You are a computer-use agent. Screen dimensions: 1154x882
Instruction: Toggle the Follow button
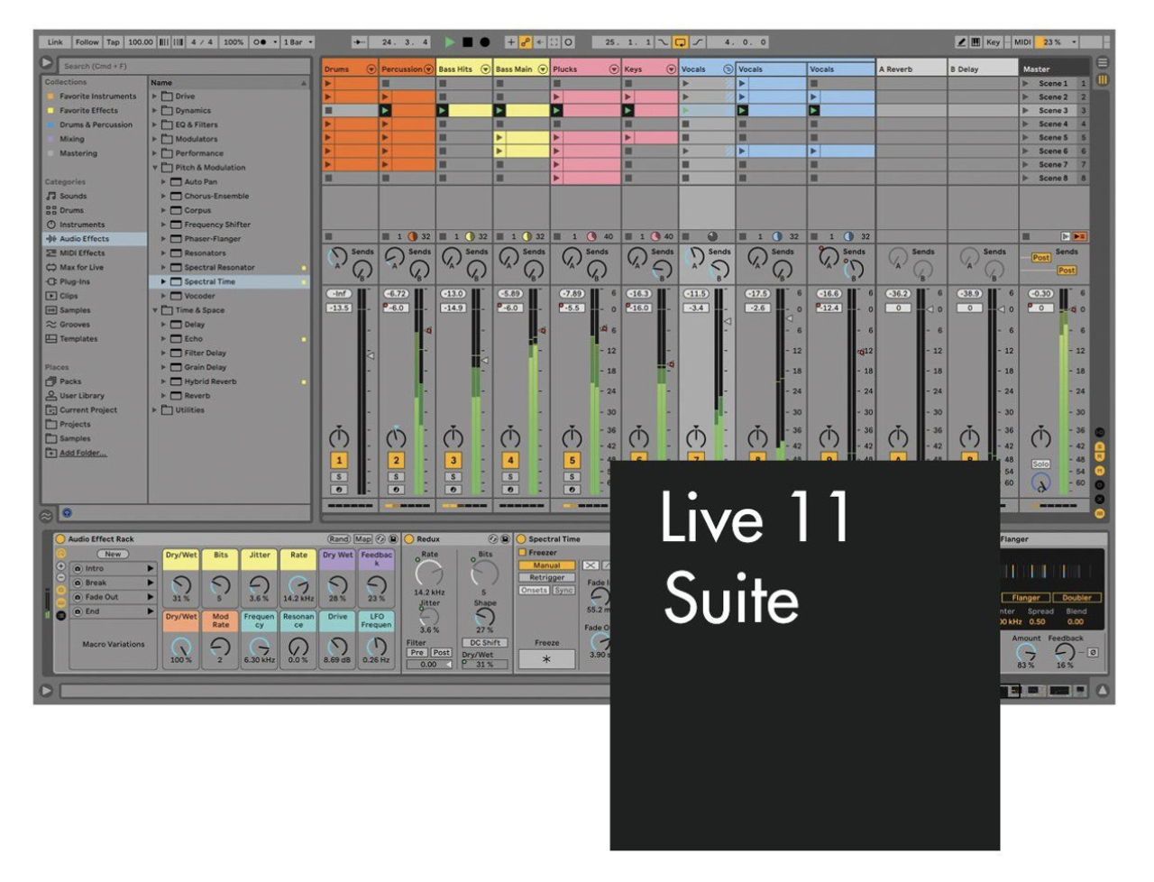tap(87, 41)
